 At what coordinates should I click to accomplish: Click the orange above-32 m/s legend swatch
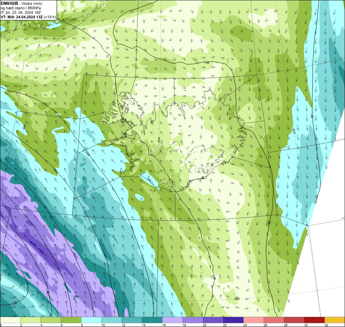pos(335,320)
